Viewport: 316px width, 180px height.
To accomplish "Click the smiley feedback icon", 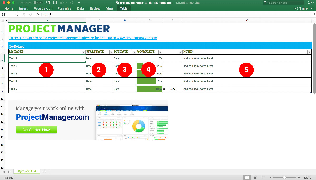I will pyautogui.click(x=310, y=3).
